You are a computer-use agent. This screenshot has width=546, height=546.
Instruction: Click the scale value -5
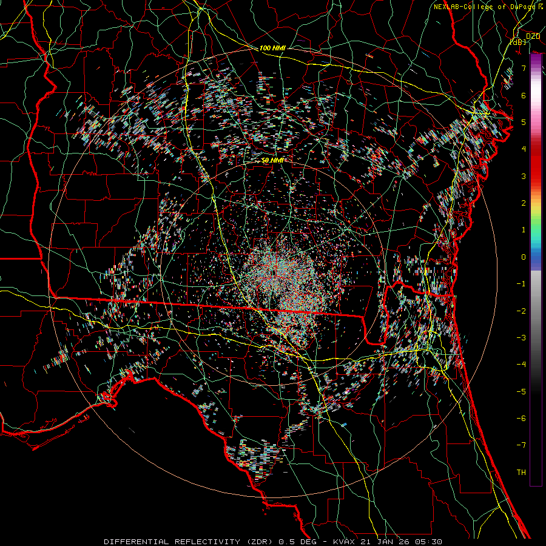[521, 392]
